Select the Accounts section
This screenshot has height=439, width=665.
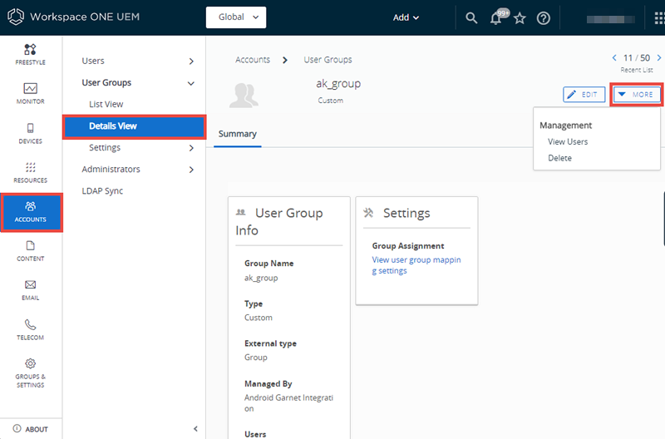tap(32, 213)
